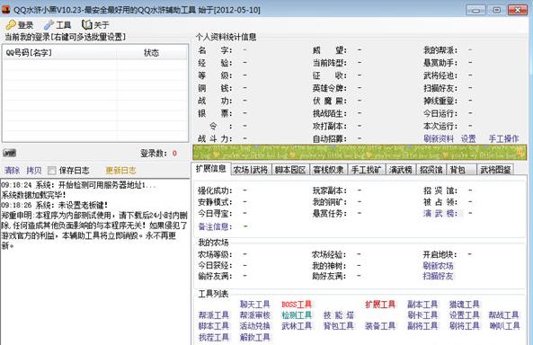Open the 帮战工具 link
This screenshot has width=533, height=345.
503,315
